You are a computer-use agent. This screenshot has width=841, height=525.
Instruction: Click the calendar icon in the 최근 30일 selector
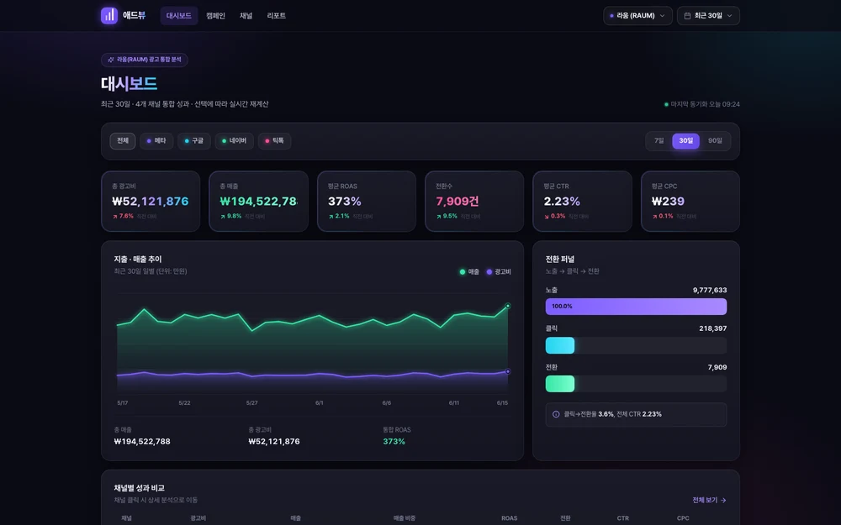click(687, 15)
